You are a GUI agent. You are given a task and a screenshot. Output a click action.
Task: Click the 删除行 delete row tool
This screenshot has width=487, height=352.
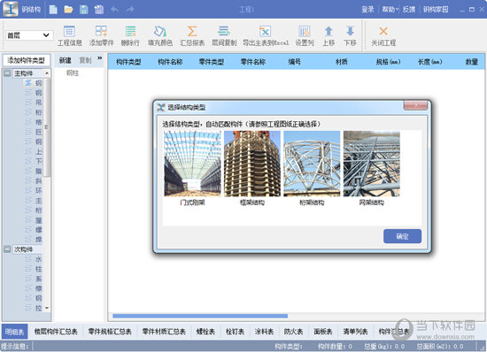(130, 36)
